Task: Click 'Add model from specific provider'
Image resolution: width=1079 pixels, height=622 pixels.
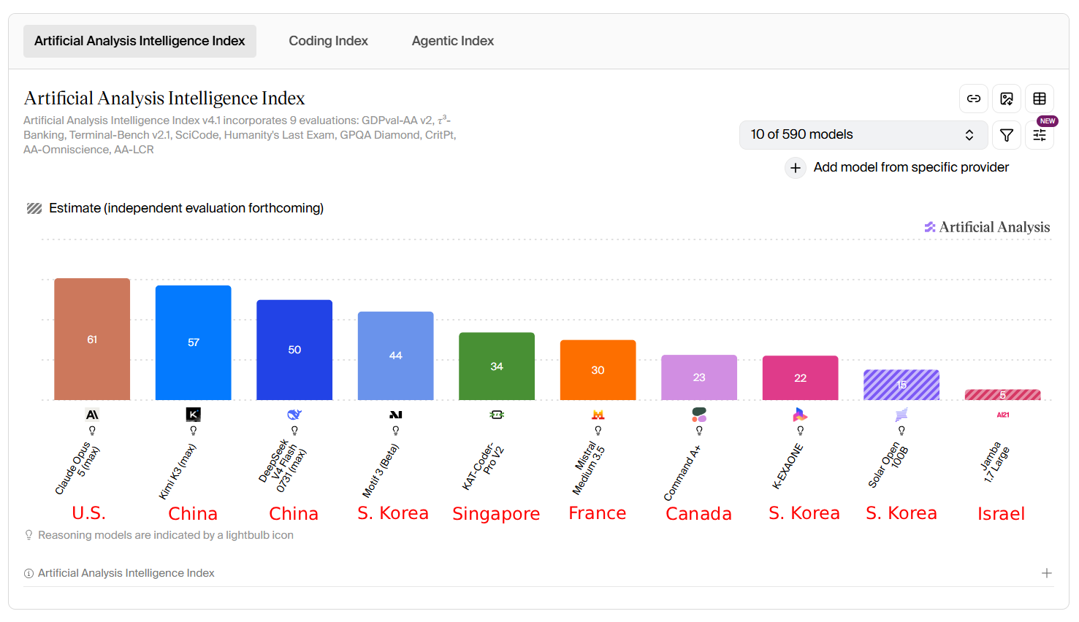Action: point(911,168)
